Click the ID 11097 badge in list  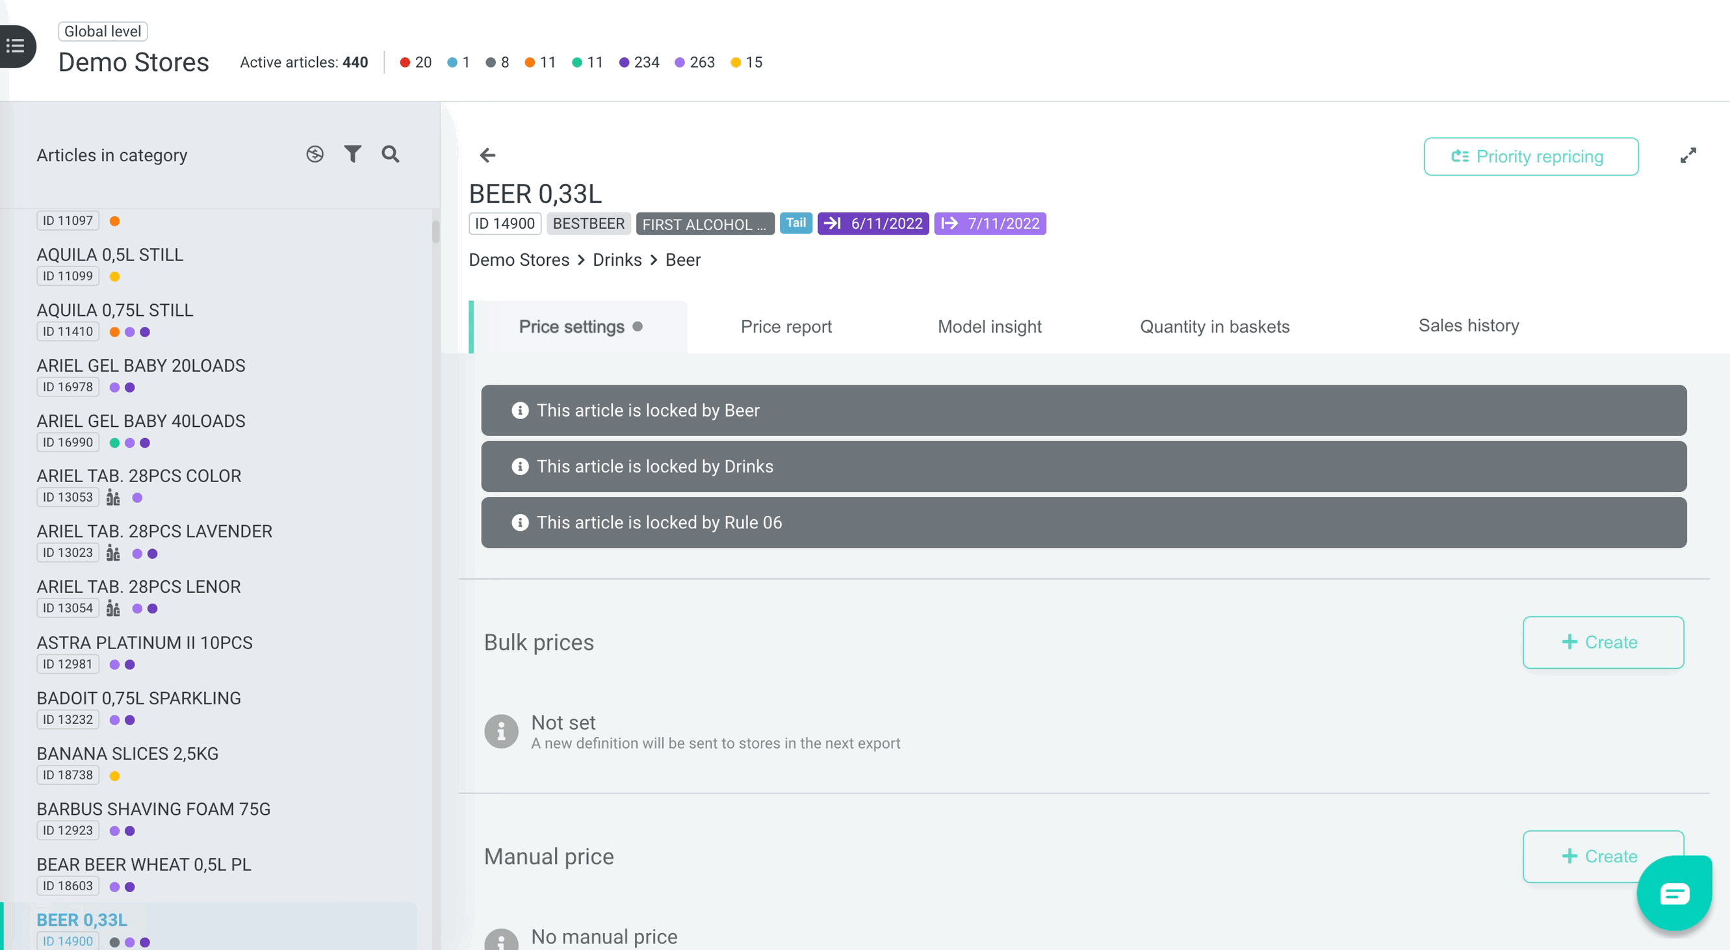[x=68, y=221]
